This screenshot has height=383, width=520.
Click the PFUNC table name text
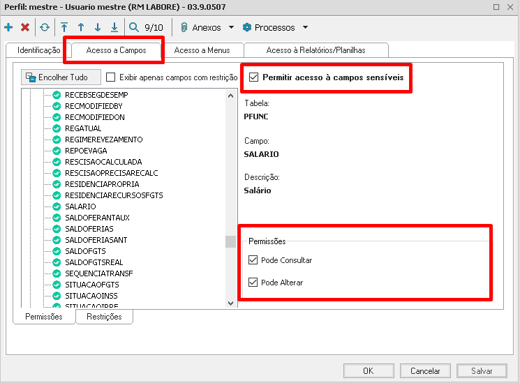[x=256, y=117]
